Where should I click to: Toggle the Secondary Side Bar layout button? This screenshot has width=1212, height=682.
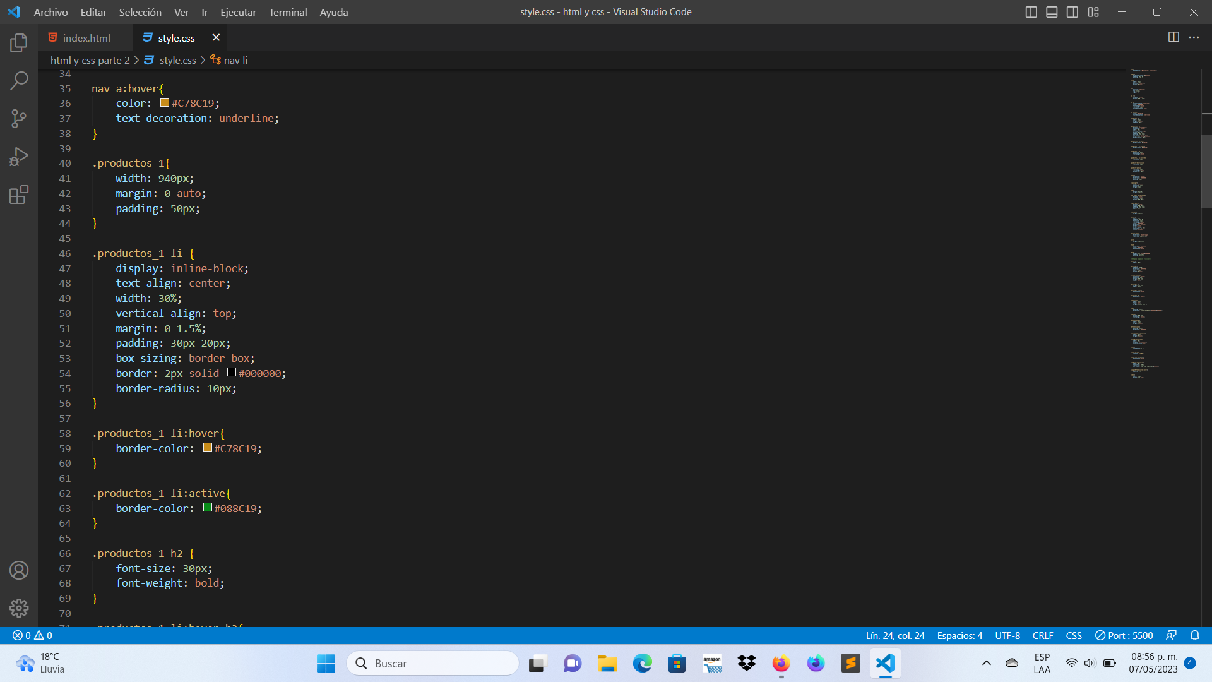point(1072,12)
